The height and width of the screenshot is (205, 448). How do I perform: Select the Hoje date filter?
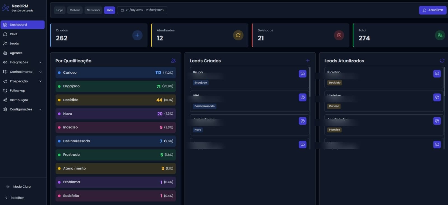point(60,10)
